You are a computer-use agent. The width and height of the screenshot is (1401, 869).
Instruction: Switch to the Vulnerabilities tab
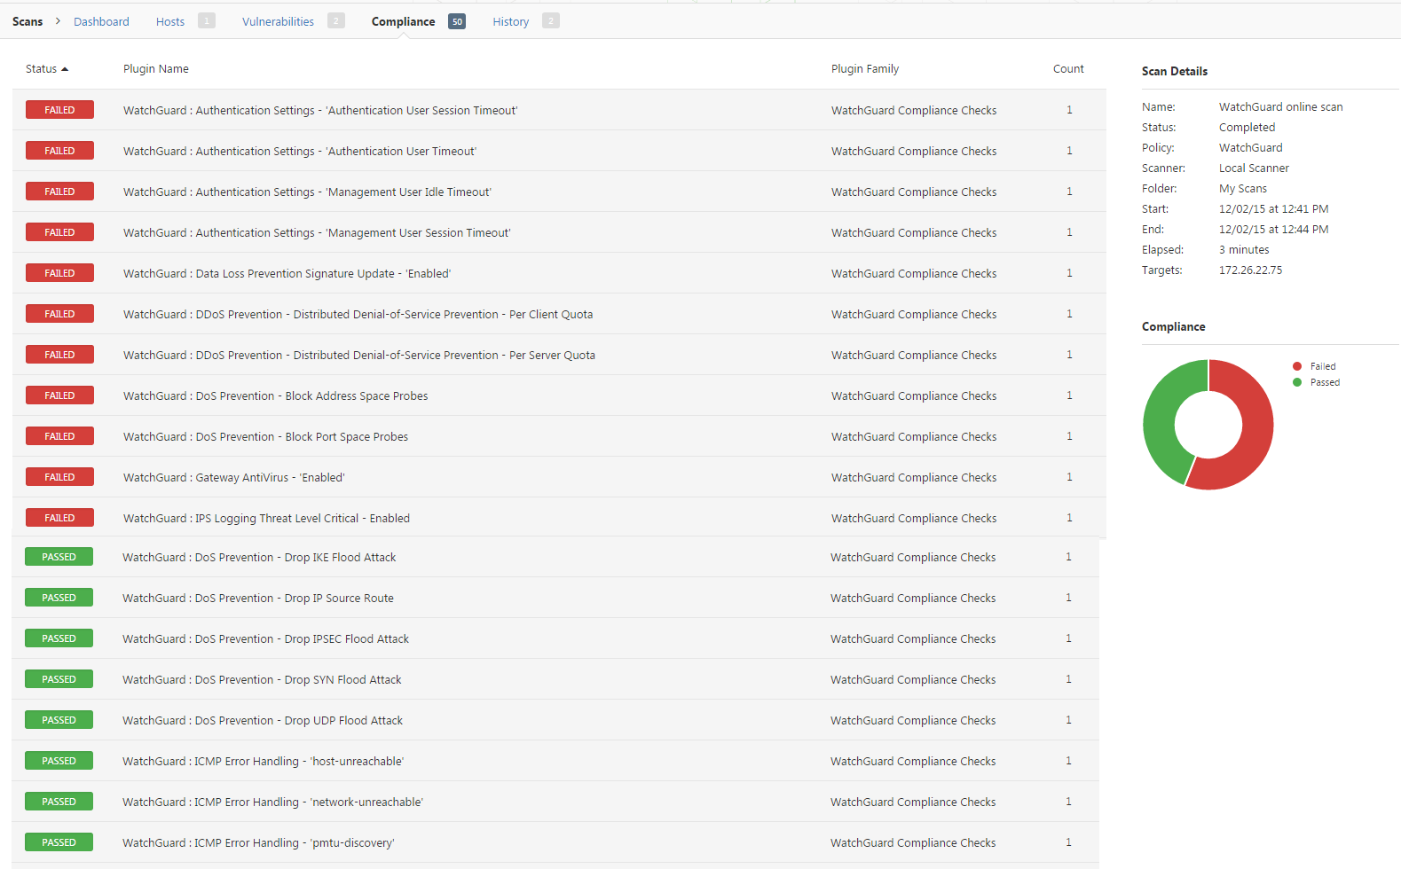pos(278,21)
